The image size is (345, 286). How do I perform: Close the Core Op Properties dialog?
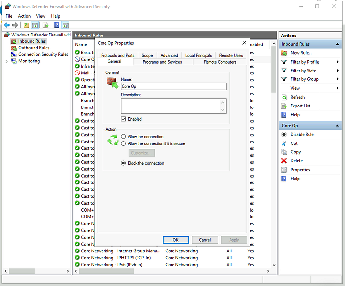(244, 43)
